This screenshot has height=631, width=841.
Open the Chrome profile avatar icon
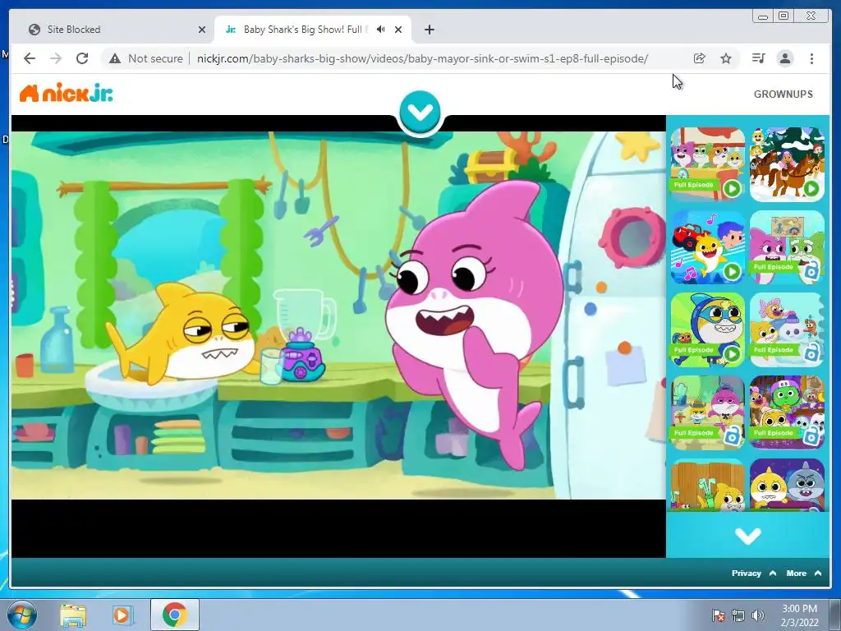[x=784, y=58]
